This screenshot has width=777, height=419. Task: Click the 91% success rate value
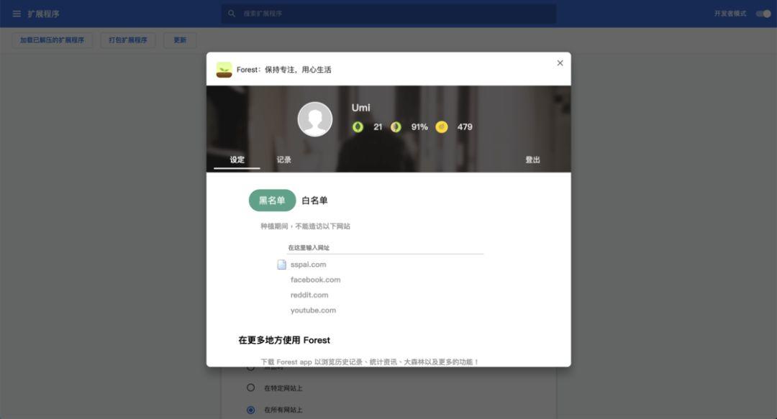click(x=419, y=127)
